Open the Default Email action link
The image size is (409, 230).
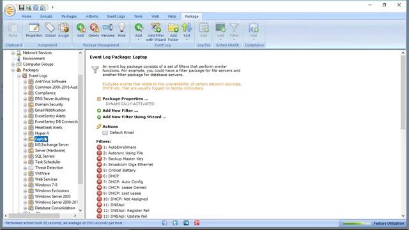121,133
